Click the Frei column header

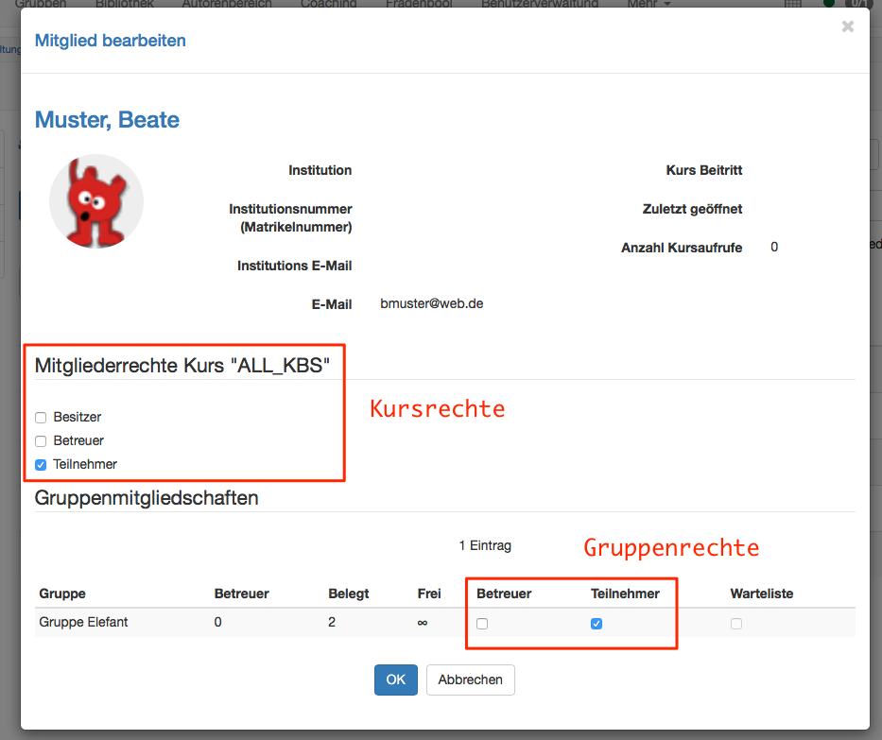pos(428,594)
